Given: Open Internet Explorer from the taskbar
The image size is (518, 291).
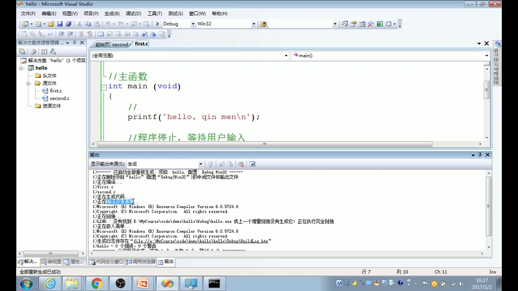Looking at the screenshot, I should (x=50, y=283).
